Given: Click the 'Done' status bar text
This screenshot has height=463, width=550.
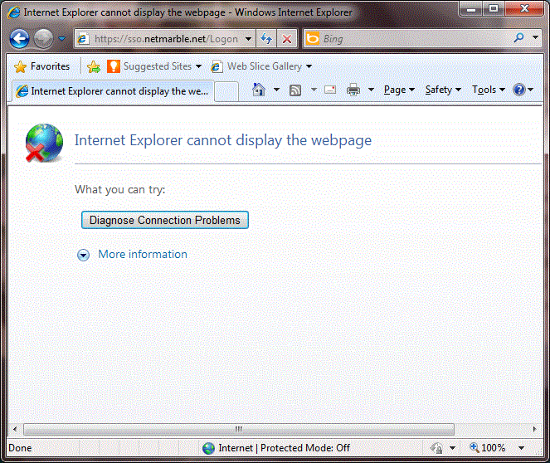Looking at the screenshot, I should pyautogui.click(x=20, y=448).
